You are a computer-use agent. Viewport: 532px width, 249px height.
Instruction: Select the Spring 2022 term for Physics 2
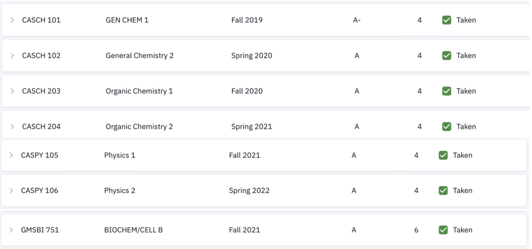coord(249,190)
